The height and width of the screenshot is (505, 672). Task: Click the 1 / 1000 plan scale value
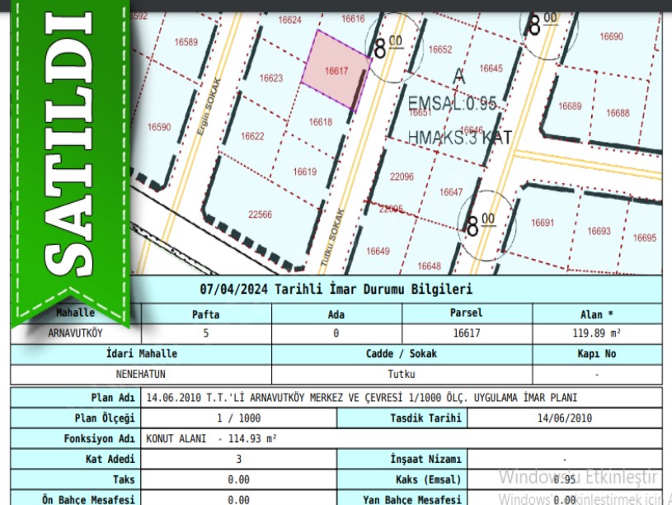(238, 418)
